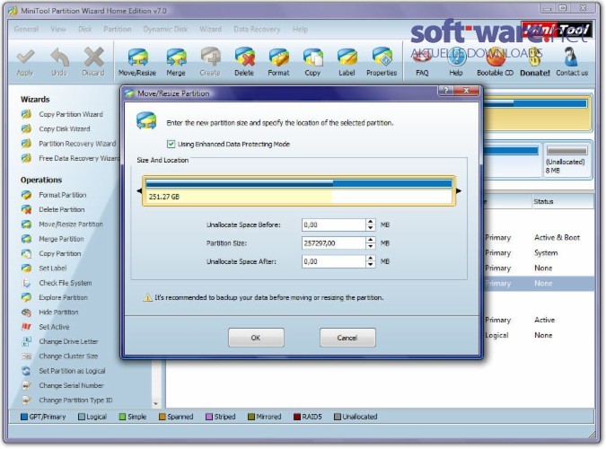Decrease Unallocate Space Before value
The width and height of the screenshot is (606, 449).
pyautogui.click(x=370, y=228)
